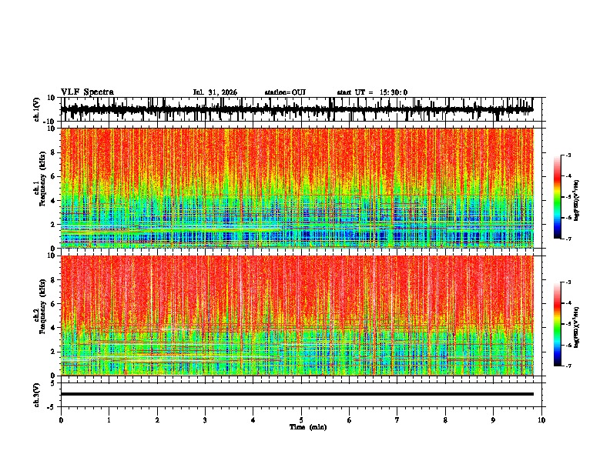Viewport: 610px width, 471px height.
Task: Click the 'ch.3(V)' vertical axis label
Action: [37, 395]
